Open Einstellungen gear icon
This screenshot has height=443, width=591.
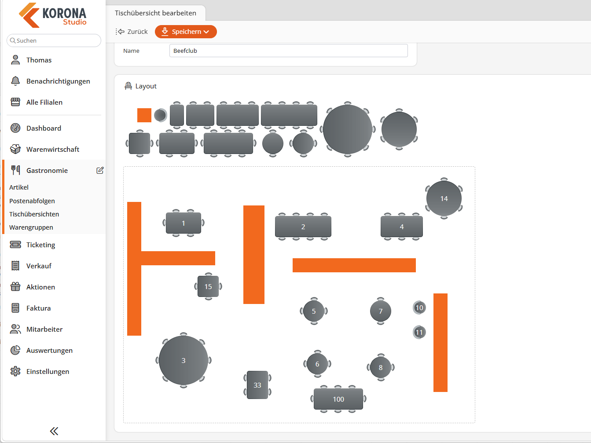click(x=15, y=371)
